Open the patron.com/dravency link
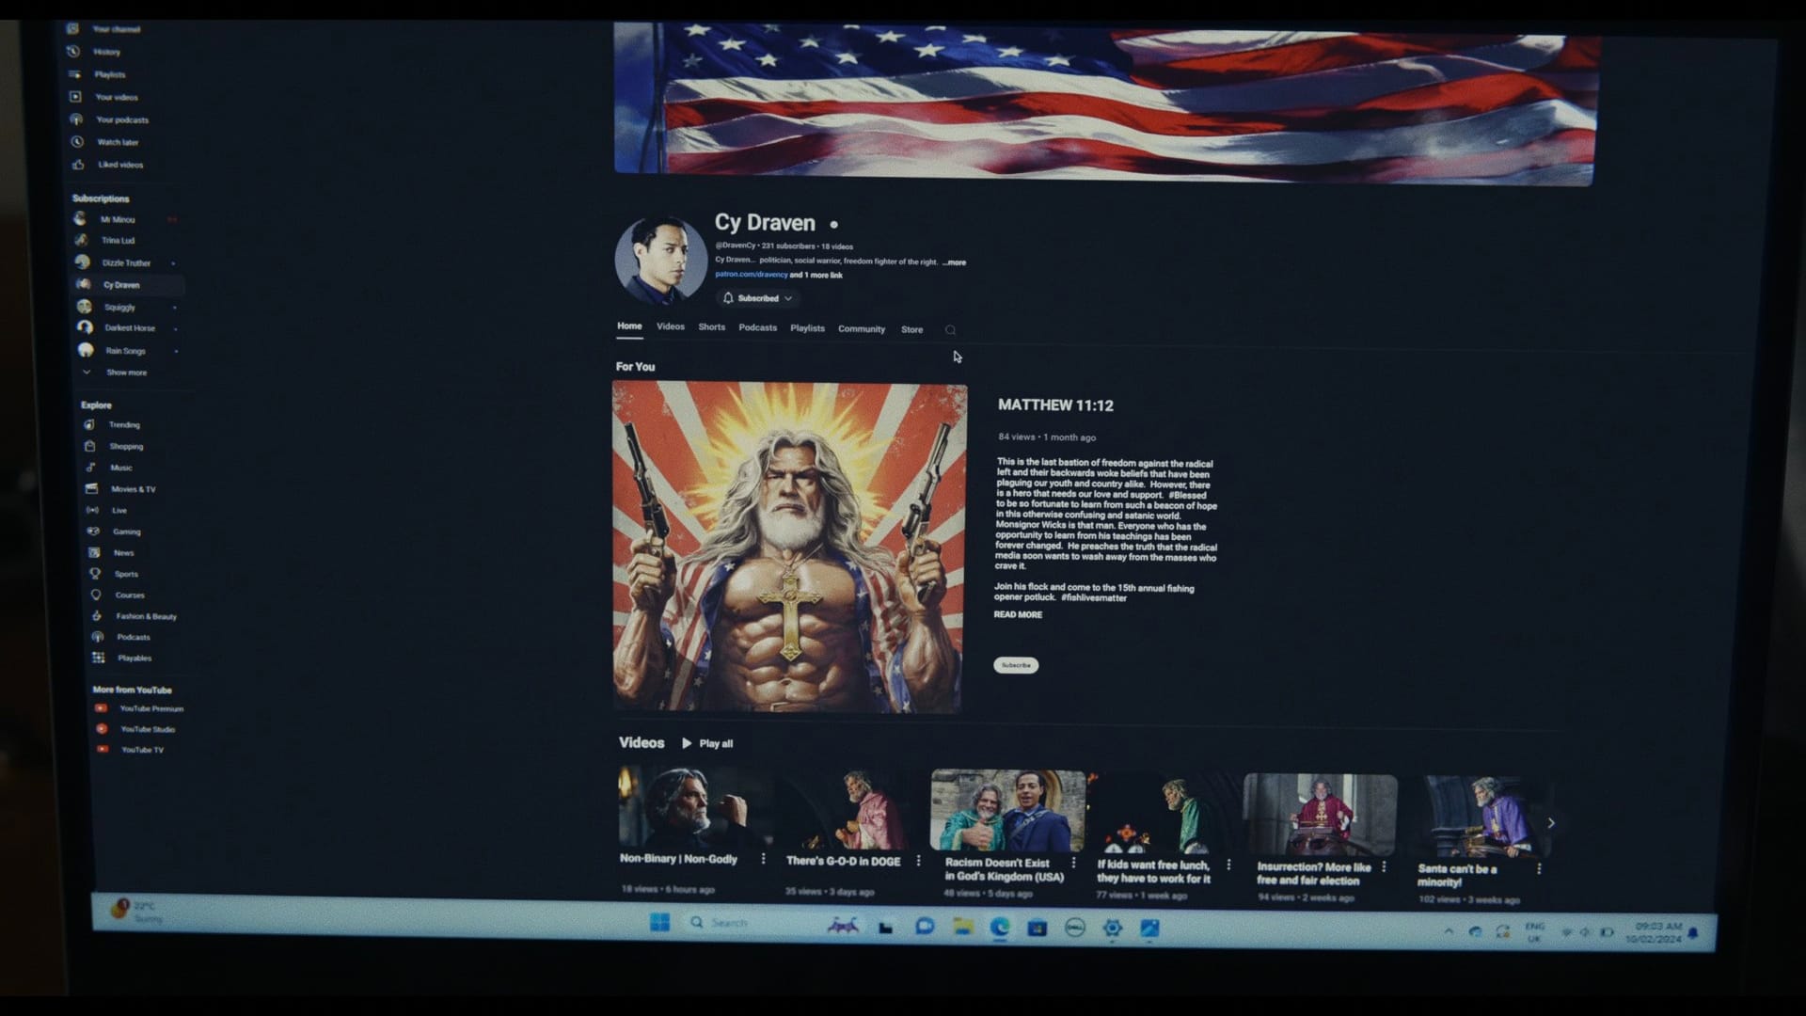The height and width of the screenshot is (1016, 1806). click(751, 275)
